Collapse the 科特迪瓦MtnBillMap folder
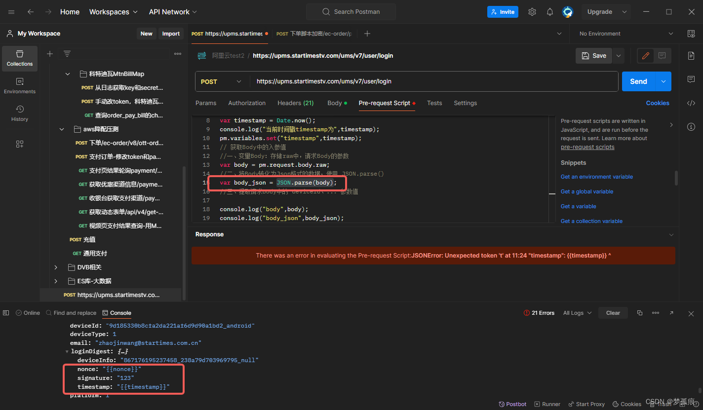The height and width of the screenshot is (410, 703). 68,74
